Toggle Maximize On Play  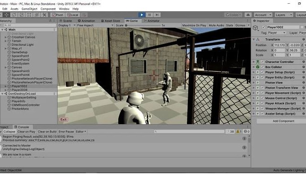coord(194,25)
